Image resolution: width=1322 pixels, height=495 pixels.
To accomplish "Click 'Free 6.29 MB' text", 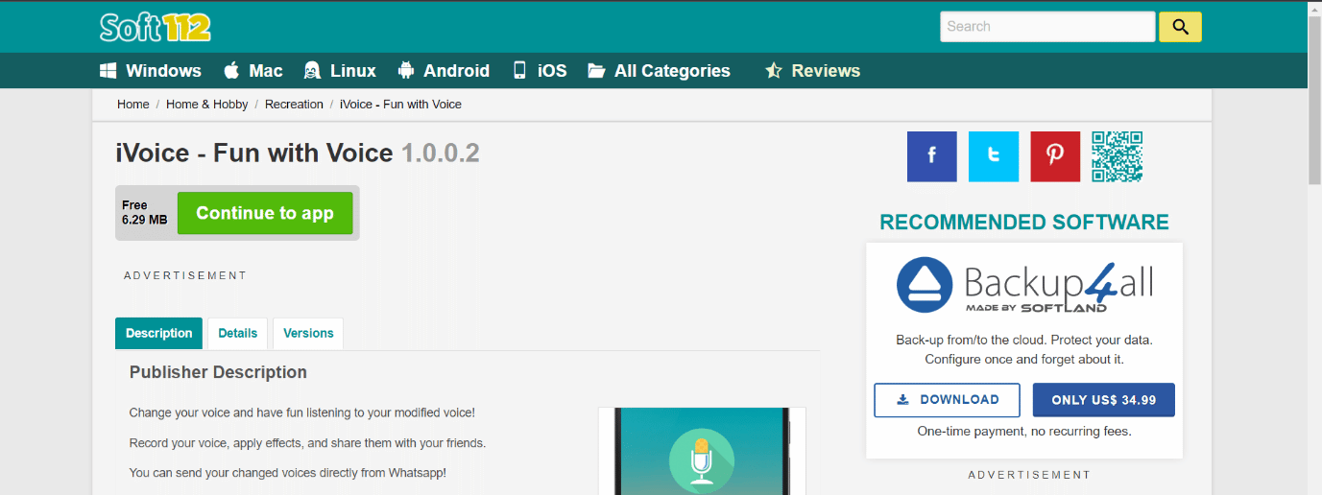I will (x=145, y=212).
